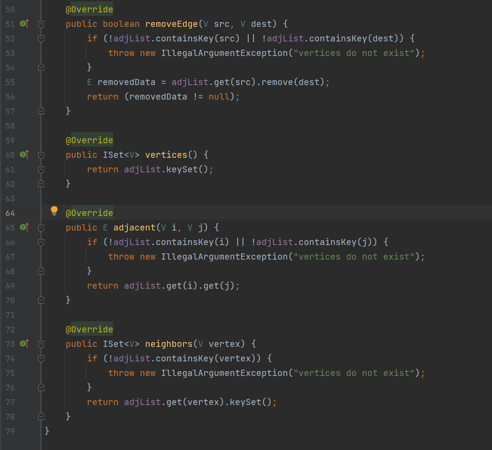
Task: Collapse the if block on line 66
Action: pos(41,242)
